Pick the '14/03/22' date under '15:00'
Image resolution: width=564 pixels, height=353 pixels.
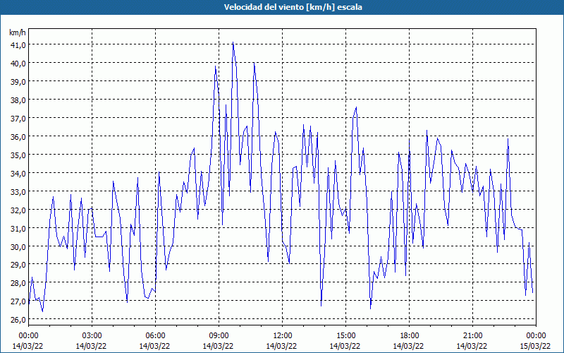(x=345, y=346)
